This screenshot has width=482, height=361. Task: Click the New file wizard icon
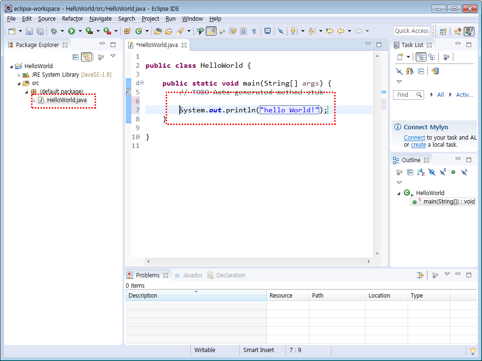point(12,31)
